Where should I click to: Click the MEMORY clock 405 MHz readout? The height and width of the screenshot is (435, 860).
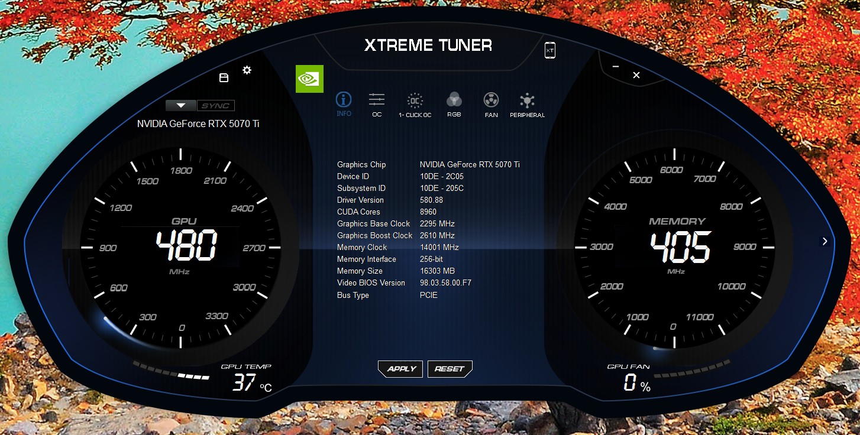click(x=680, y=247)
